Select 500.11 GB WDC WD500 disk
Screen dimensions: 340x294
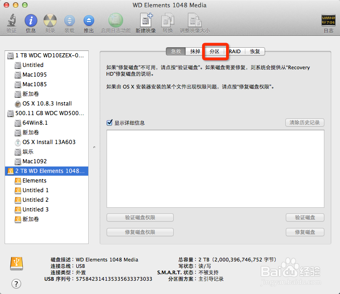46,113
